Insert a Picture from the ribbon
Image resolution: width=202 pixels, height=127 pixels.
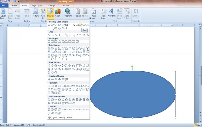click(36, 13)
